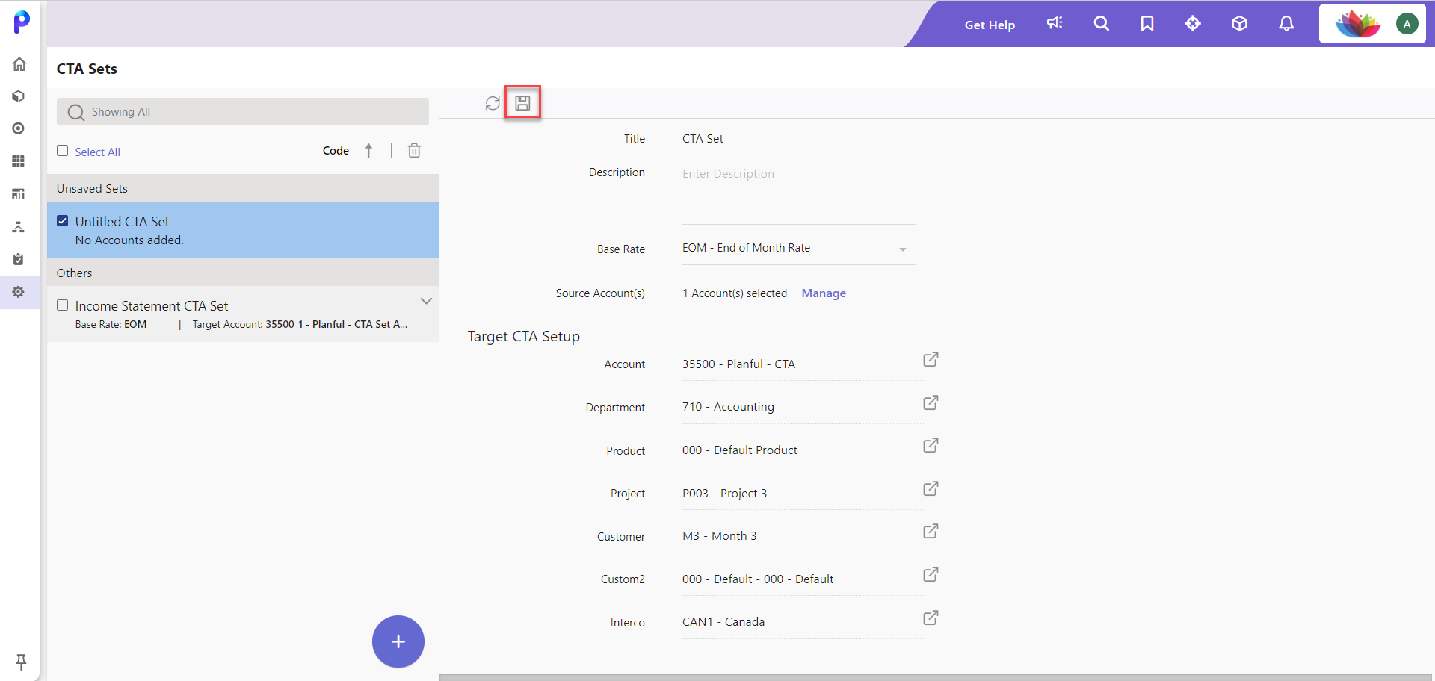Open Account selector popup icon

point(931,360)
